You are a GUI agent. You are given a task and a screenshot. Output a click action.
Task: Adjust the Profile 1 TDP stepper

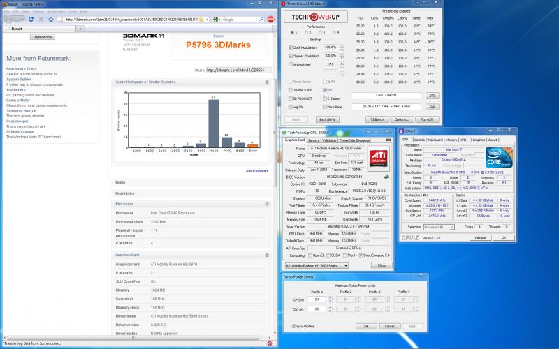pos(330,299)
